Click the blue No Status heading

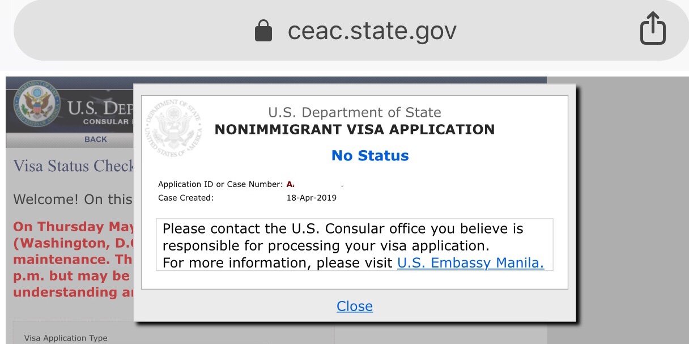point(369,156)
